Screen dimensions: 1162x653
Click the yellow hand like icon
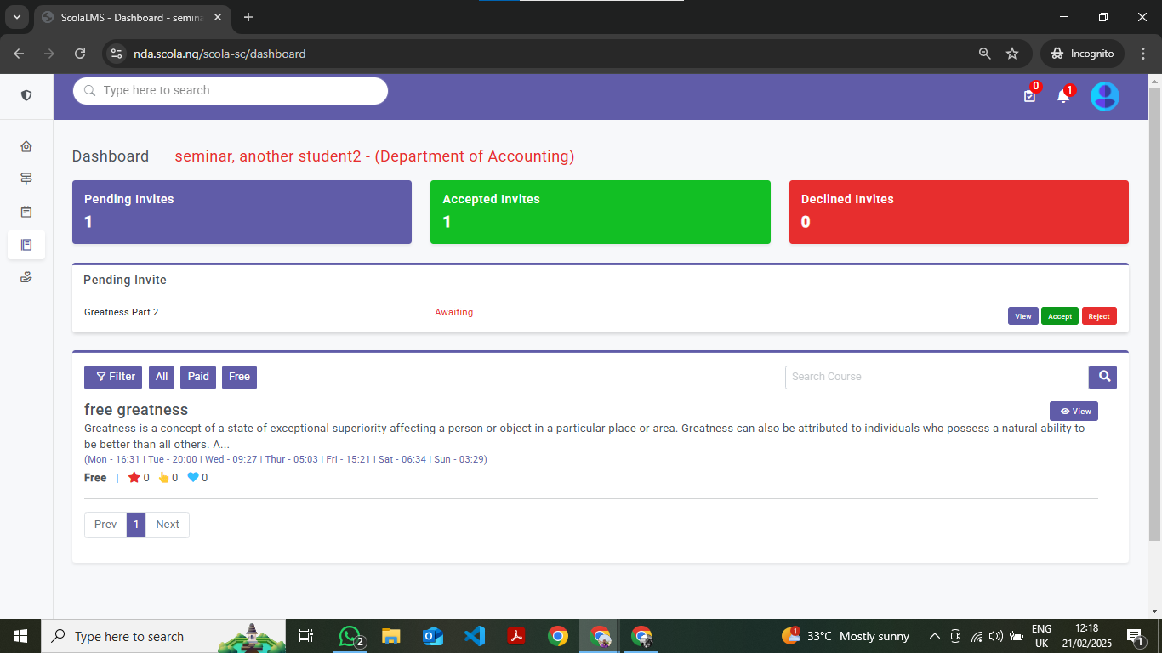163,478
